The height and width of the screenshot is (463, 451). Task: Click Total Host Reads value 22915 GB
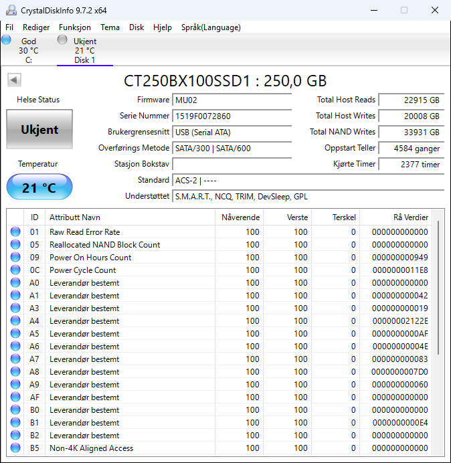(412, 100)
